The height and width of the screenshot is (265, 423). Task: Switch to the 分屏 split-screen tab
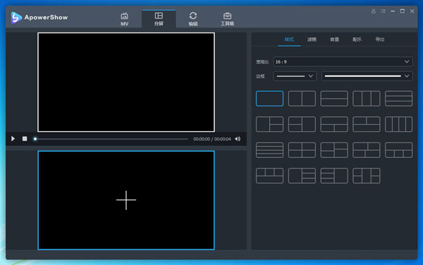click(x=159, y=19)
